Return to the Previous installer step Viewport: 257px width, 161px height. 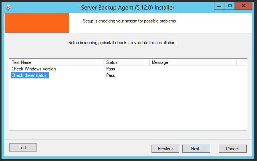click(165, 149)
